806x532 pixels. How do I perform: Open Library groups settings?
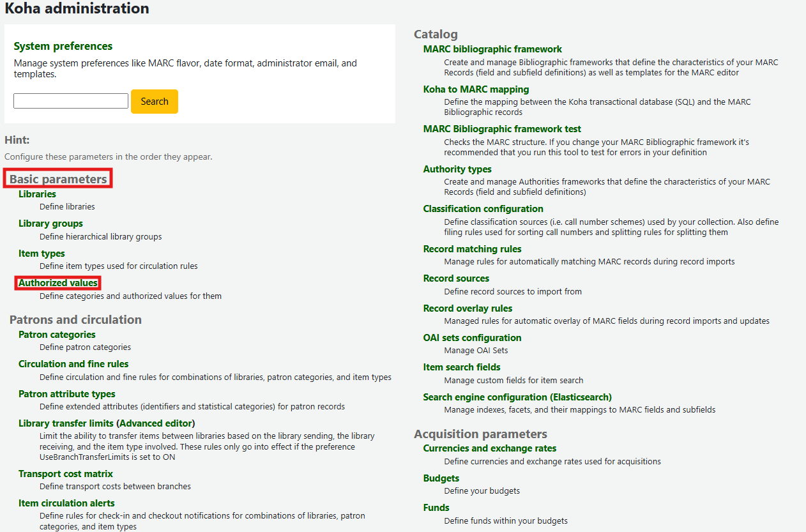pos(50,224)
